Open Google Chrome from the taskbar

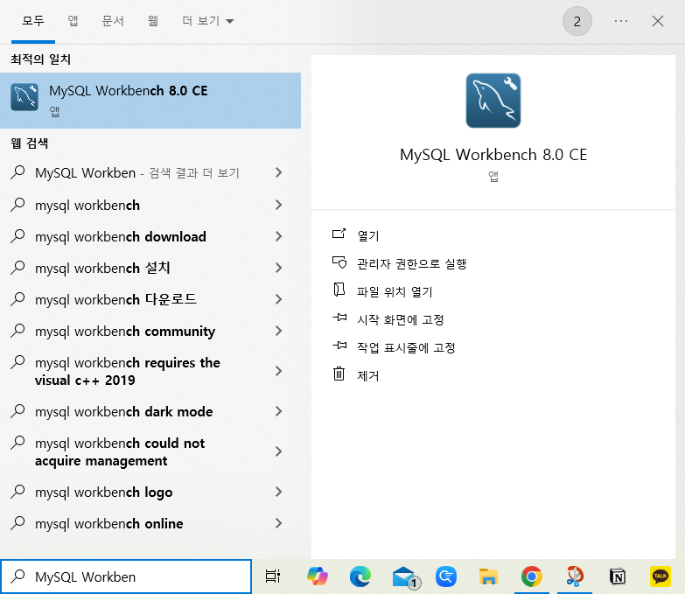pos(532,577)
